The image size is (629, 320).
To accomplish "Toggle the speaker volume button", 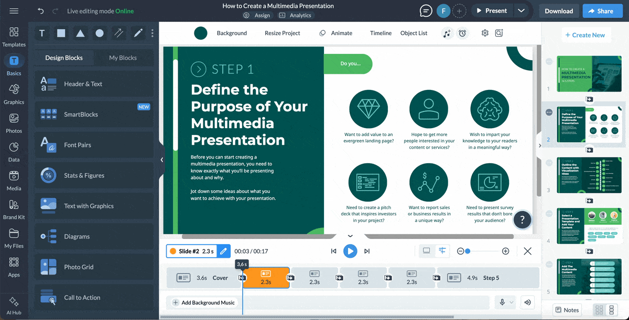I will tap(528, 302).
